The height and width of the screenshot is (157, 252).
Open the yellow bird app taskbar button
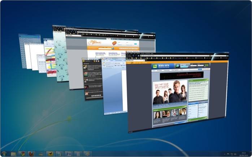tap(51, 154)
